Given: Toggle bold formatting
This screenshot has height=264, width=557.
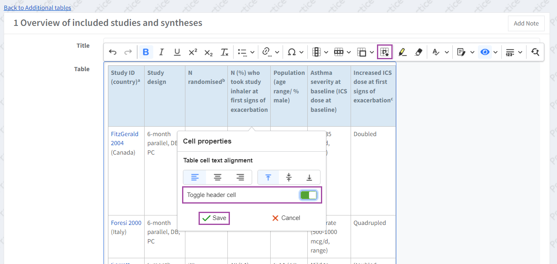Looking at the screenshot, I should [x=145, y=52].
